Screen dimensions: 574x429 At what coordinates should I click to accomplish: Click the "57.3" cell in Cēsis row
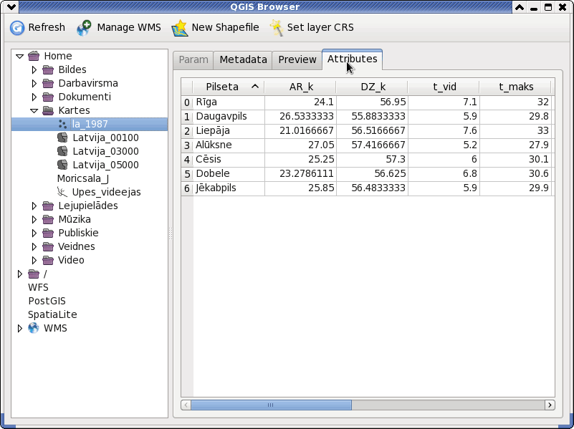click(373, 160)
